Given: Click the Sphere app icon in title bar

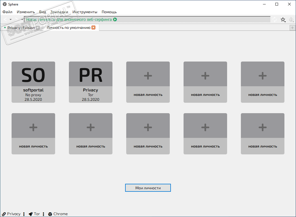Looking at the screenshot, I should 4,4.
